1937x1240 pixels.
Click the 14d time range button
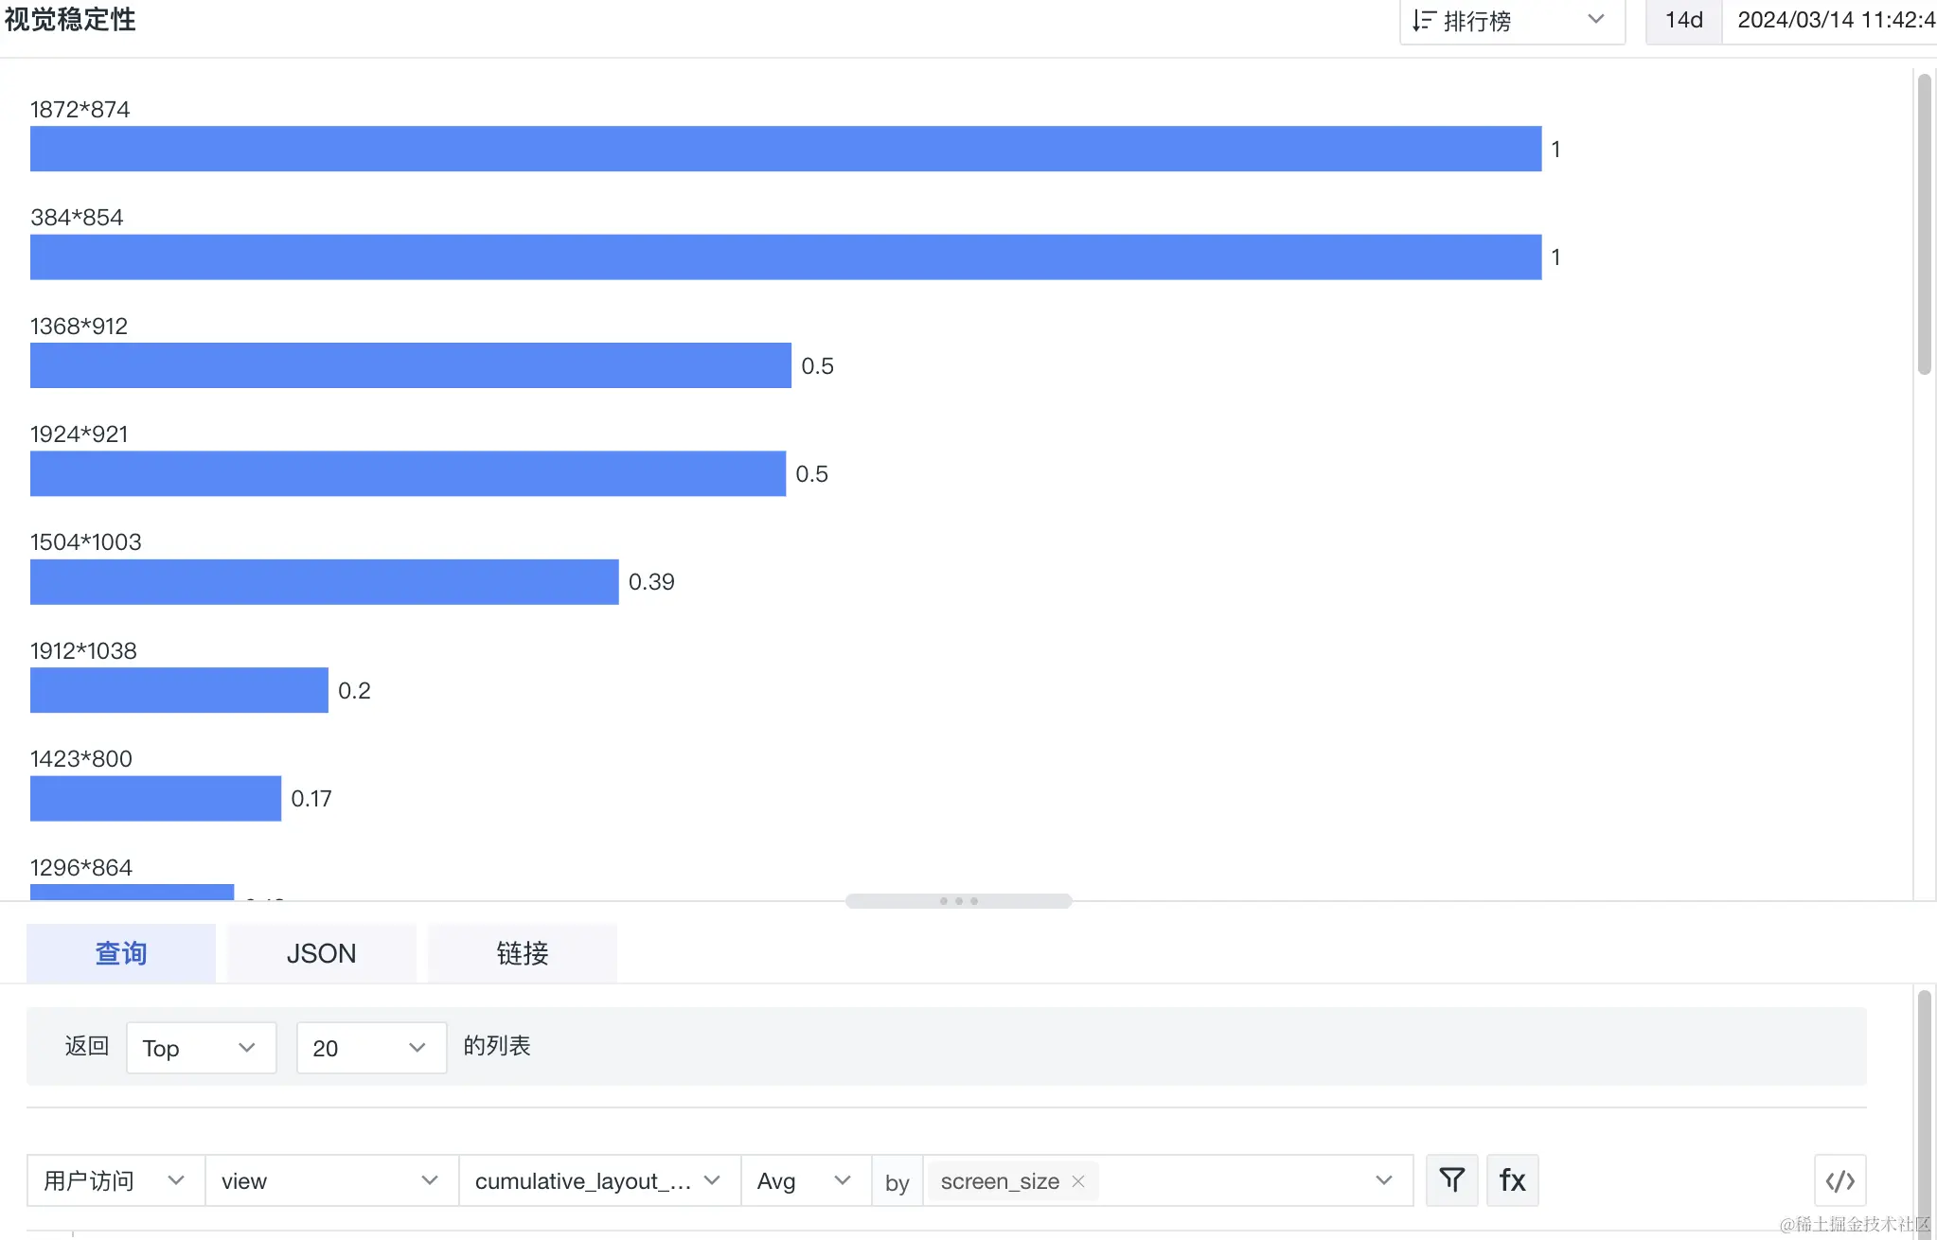pos(1683,21)
